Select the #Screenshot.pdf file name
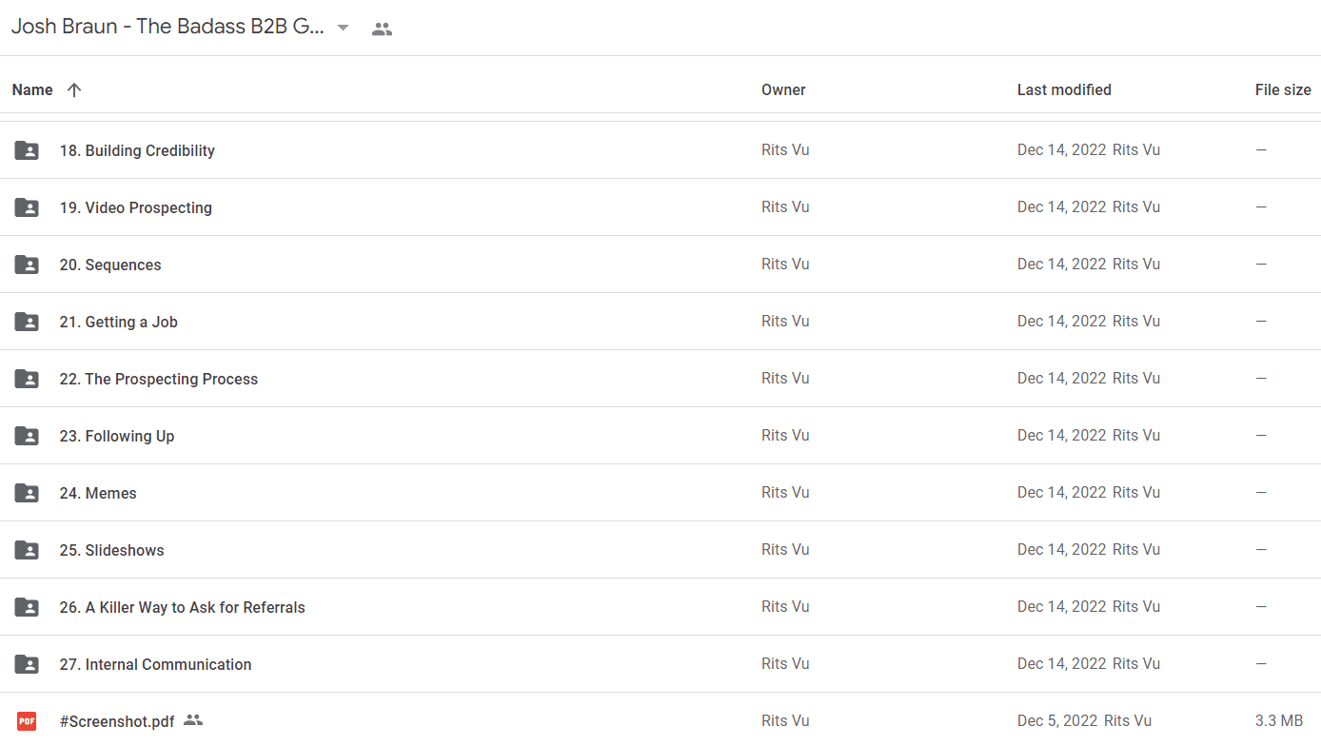Viewport: 1321px width, 746px height. click(117, 721)
